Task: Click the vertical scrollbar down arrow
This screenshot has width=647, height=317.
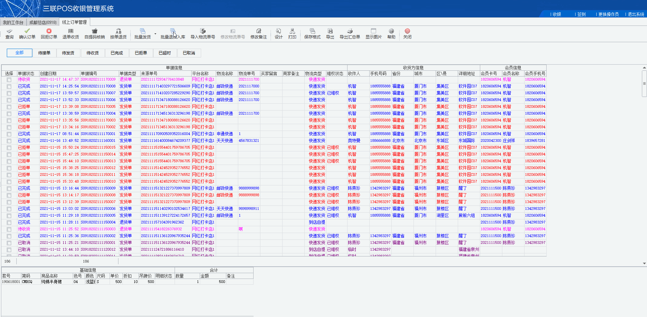Action: [644, 263]
